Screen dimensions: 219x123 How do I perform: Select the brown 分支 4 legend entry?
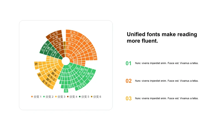(72, 97)
